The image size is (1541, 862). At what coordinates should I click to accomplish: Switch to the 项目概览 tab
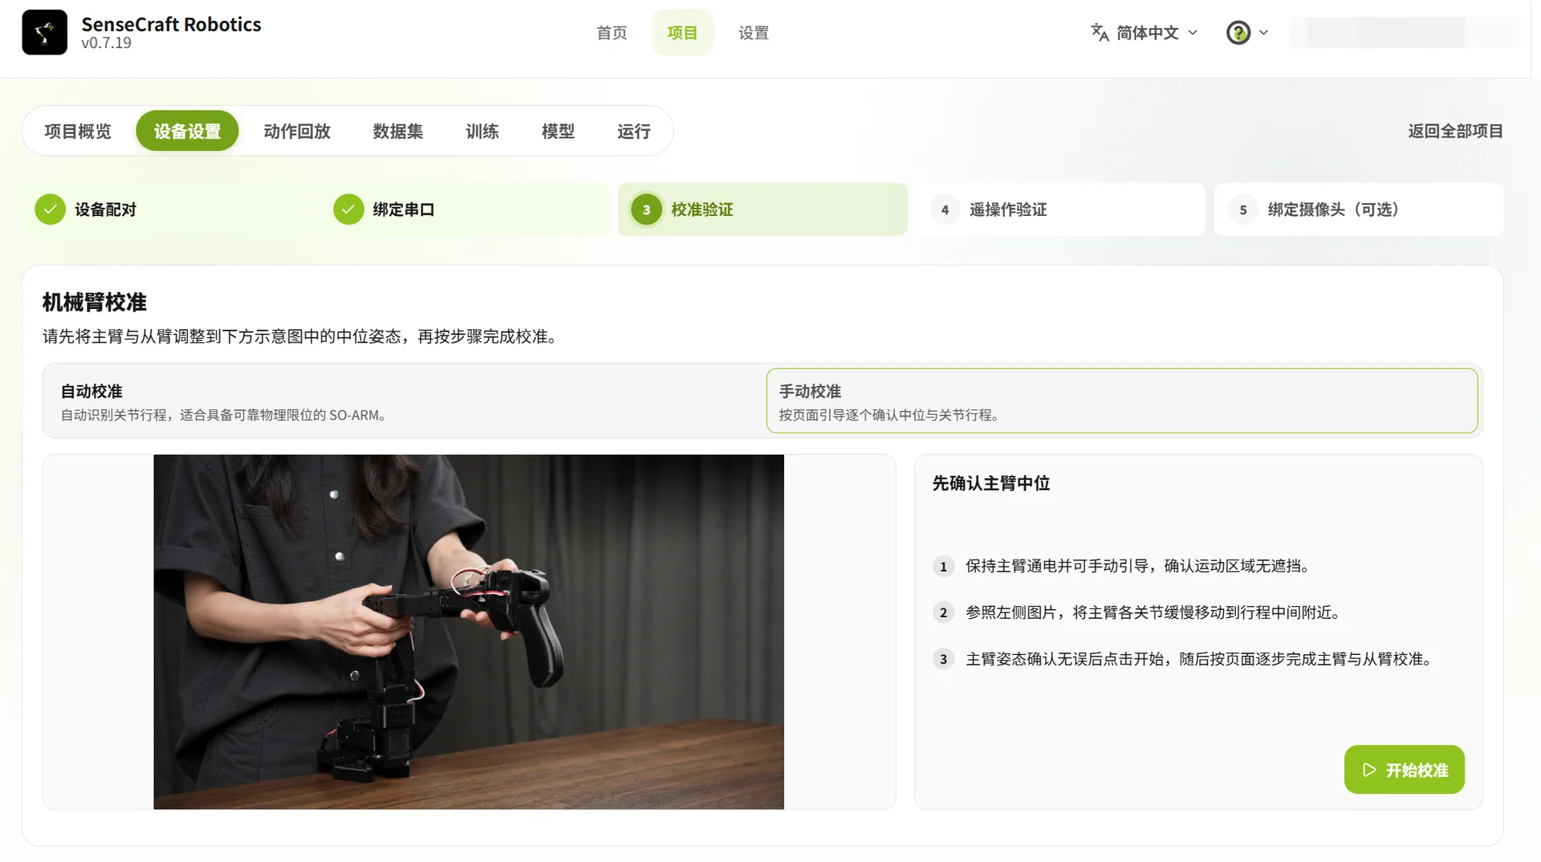point(78,131)
